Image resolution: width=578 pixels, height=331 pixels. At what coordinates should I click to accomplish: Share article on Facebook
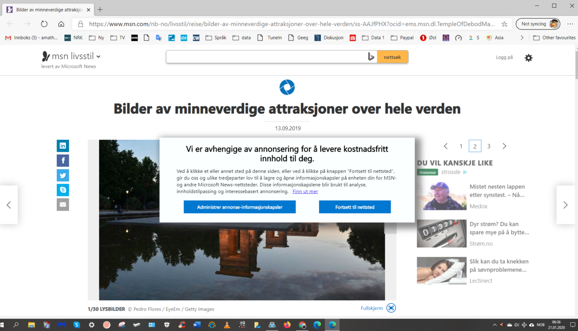63,160
